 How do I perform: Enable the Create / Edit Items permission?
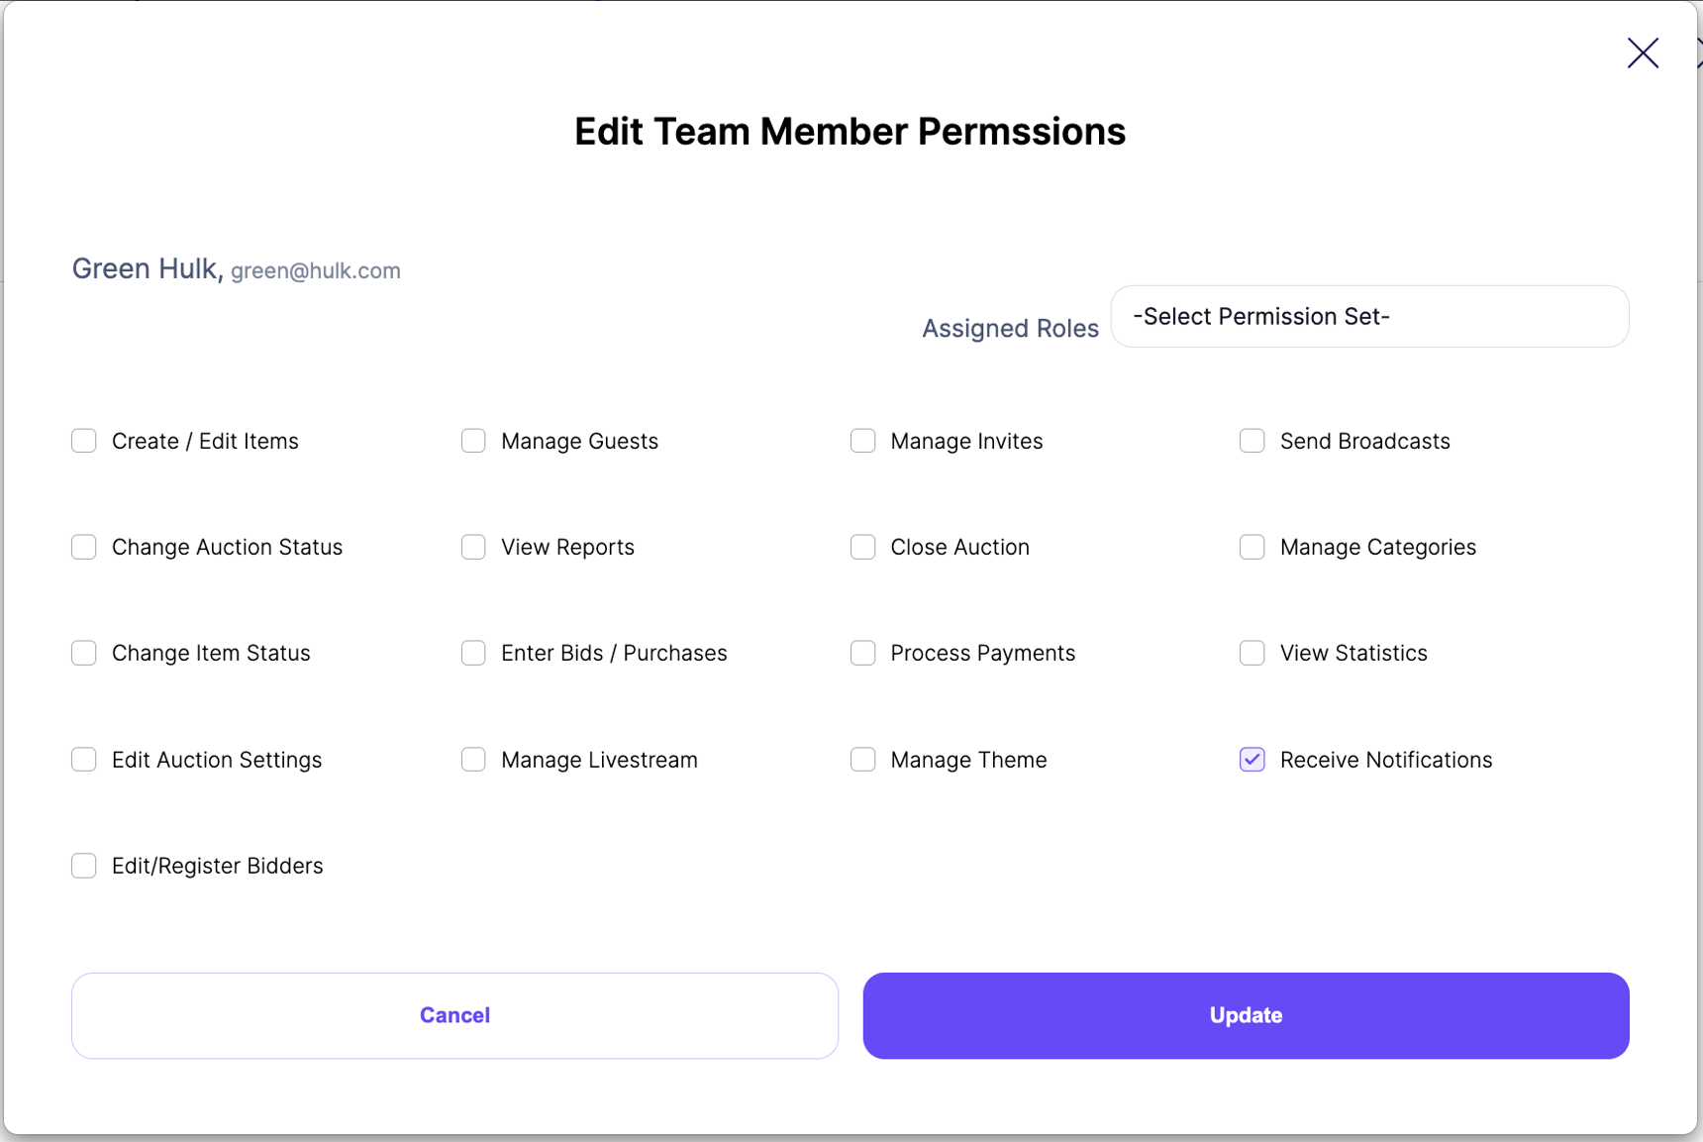(83, 441)
